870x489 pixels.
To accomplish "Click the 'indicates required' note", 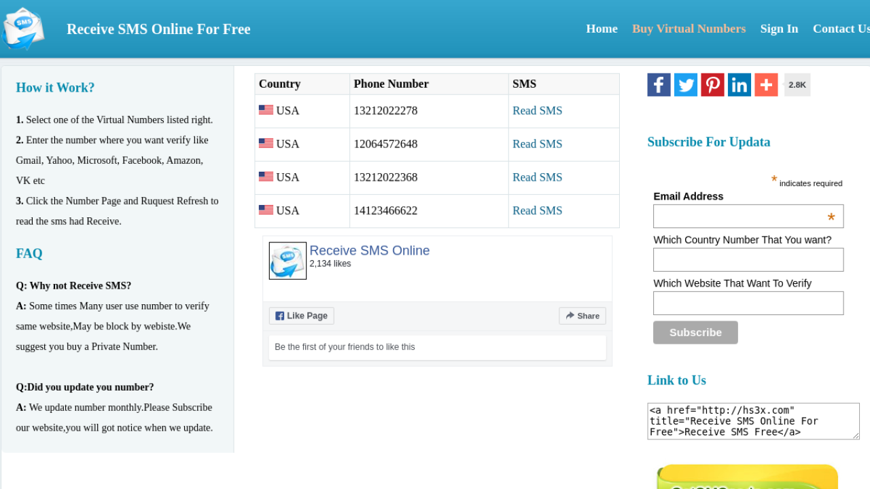I will pos(811,183).
